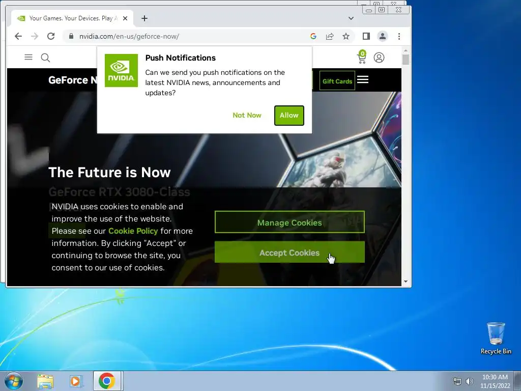Open the Recycle Bin on desktop
Image resolution: width=521 pixels, height=391 pixels.
point(496,338)
